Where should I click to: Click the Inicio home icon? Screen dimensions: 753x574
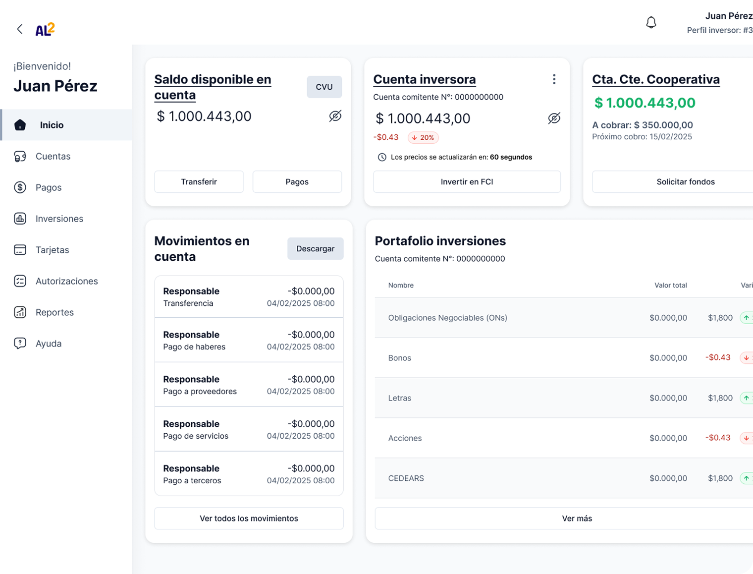point(20,125)
